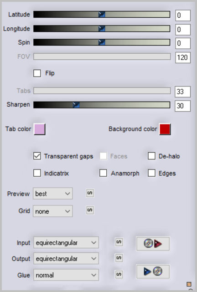Screen dimensions: 197x292
Task: Uncheck Transparent gaps
Action: coord(37,156)
